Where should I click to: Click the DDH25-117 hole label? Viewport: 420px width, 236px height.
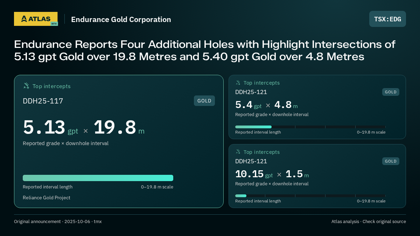click(43, 101)
